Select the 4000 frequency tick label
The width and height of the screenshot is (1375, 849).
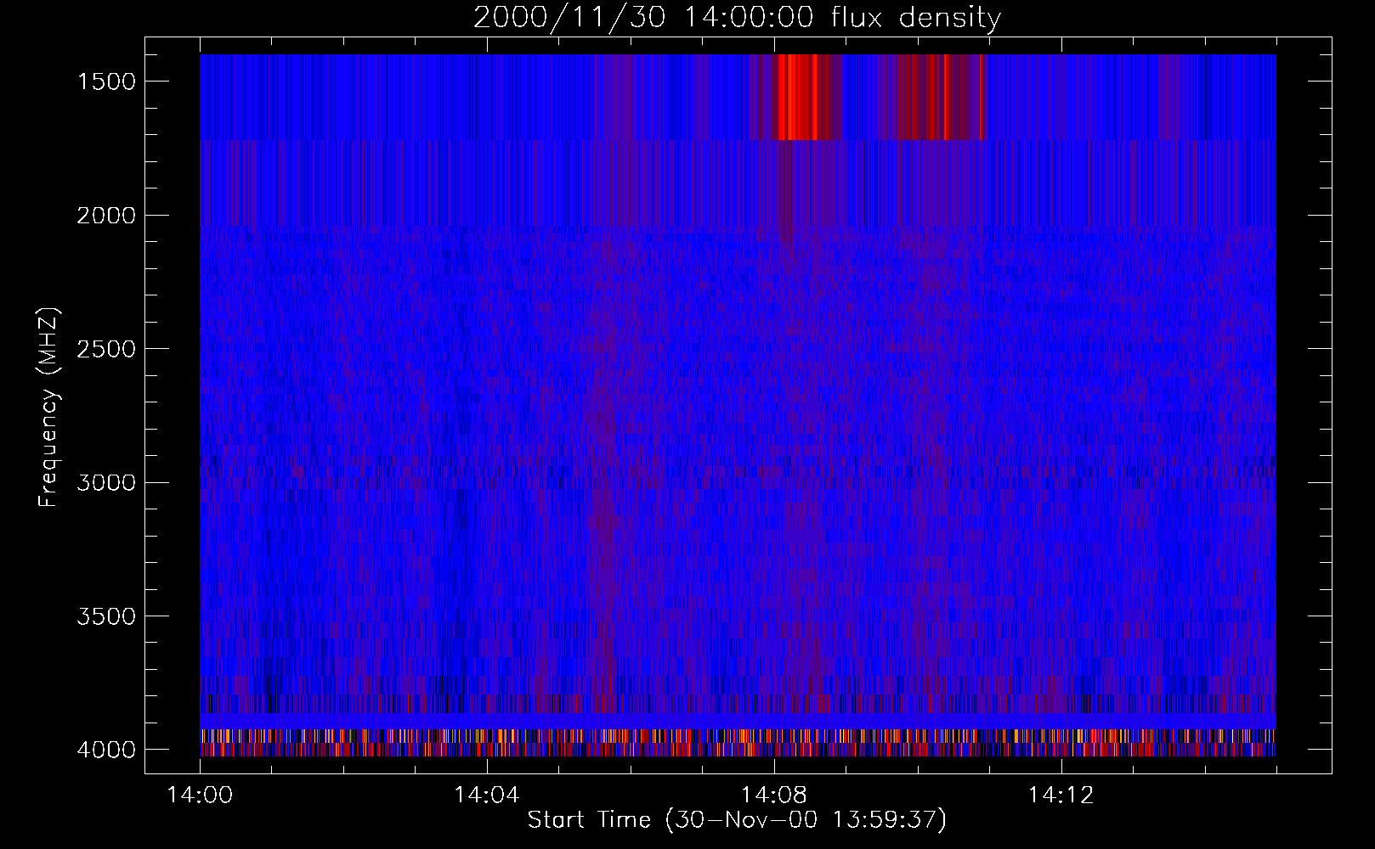point(106,750)
